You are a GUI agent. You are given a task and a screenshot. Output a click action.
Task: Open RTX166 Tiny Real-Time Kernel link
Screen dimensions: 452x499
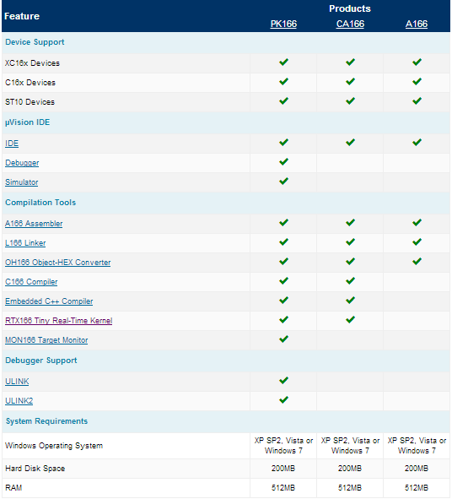coord(58,321)
